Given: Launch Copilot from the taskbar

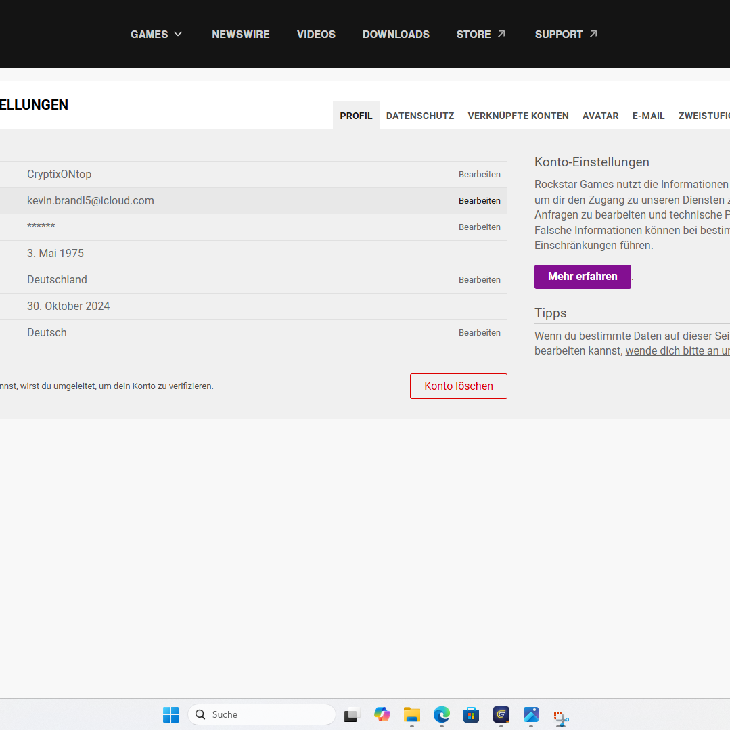Looking at the screenshot, I should pyautogui.click(x=382, y=714).
